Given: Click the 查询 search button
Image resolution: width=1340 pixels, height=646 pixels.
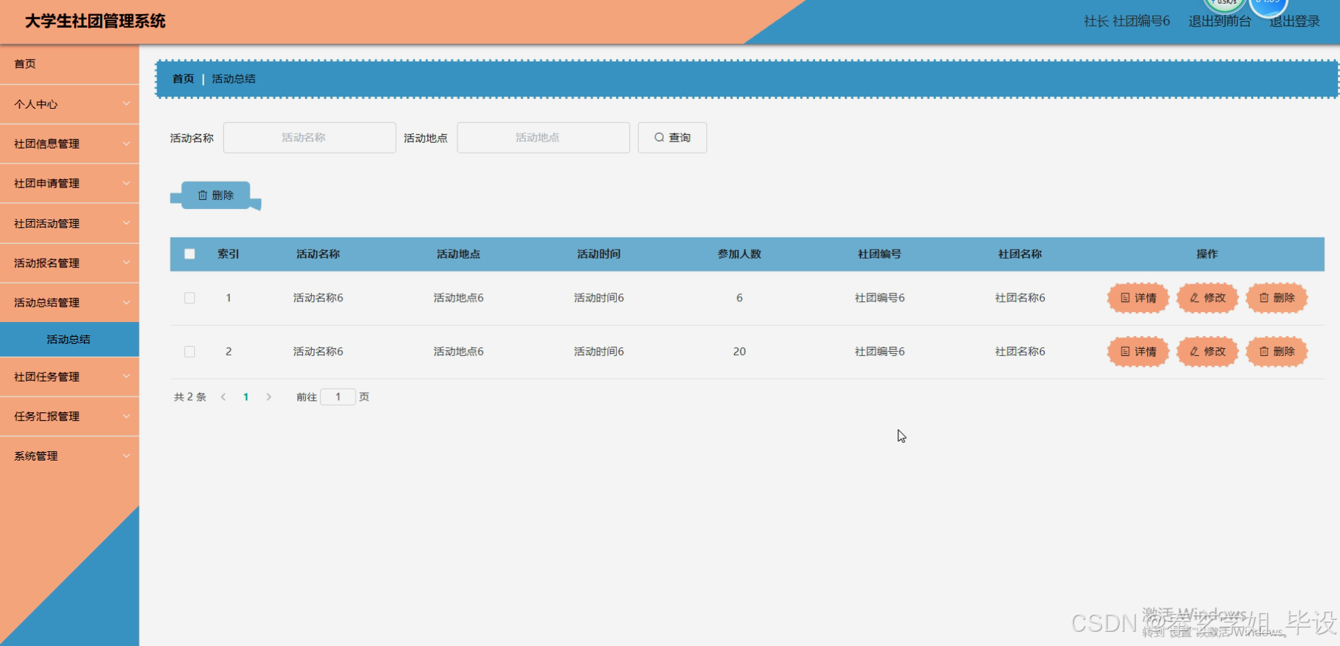Looking at the screenshot, I should (x=672, y=138).
